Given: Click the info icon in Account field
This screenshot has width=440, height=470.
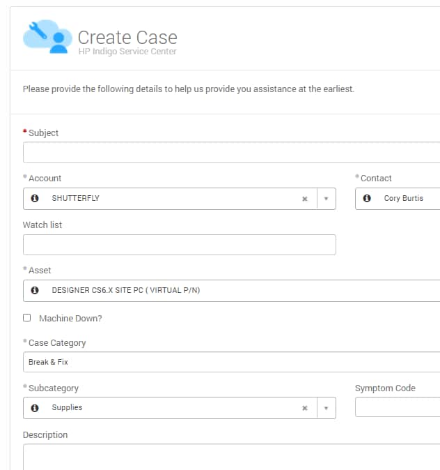Looking at the screenshot, I should click(x=35, y=198).
